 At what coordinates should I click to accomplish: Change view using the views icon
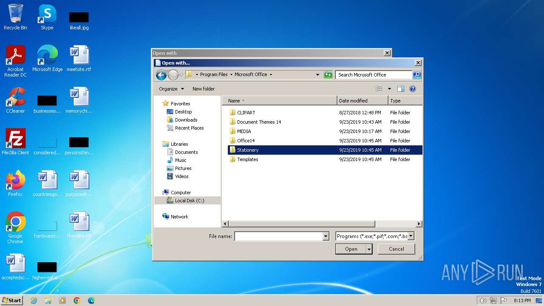[379, 89]
